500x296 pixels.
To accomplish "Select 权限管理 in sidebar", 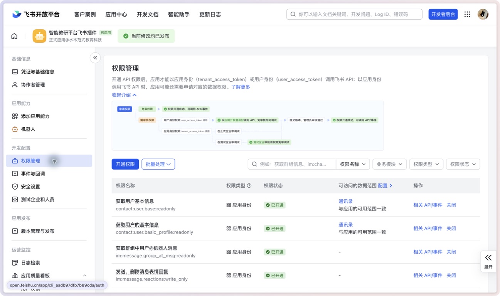I will 49,161.
